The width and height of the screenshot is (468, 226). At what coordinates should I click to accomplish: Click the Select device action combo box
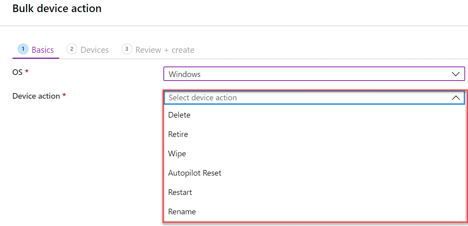coord(314,98)
